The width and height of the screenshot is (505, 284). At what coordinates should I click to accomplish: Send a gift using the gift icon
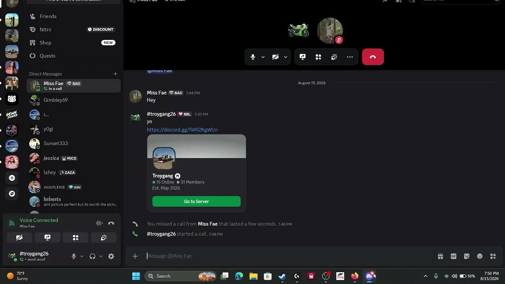[x=440, y=256]
